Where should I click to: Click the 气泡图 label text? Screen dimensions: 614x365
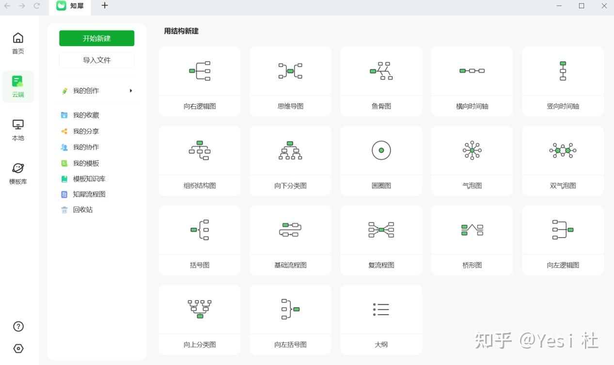tap(472, 186)
